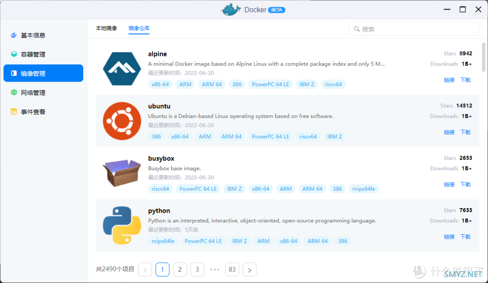This screenshot has width=488, height=283.
Task: Click the 共2490个项目 total count
Action: click(x=115, y=269)
